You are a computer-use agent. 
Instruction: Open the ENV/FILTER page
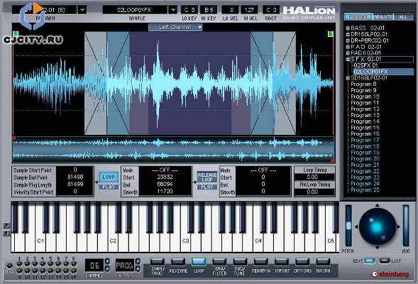219,262
